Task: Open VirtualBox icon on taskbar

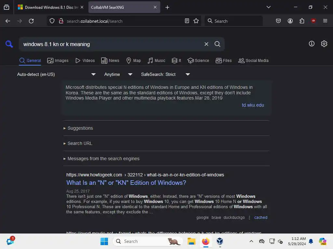Action: pyautogui.click(x=220, y=241)
